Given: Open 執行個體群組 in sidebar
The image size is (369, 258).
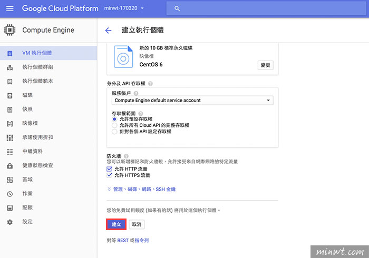Looking at the screenshot, I should [48, 67].
